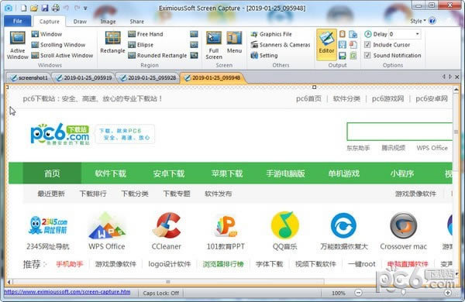Viewport: 465px width, 302px height.
Task: Click the 100% zoom level in status bar
Action: [x=338, y=293]
